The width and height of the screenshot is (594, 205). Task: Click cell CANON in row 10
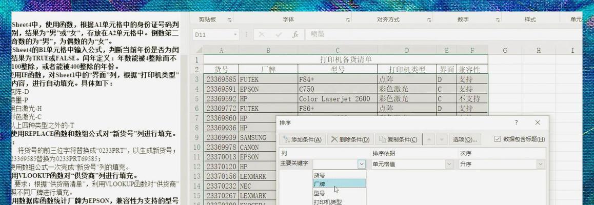(x=258, y=147)
